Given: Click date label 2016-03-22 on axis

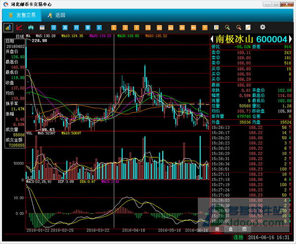Looking at the screenshot, I should pos(98,230).
